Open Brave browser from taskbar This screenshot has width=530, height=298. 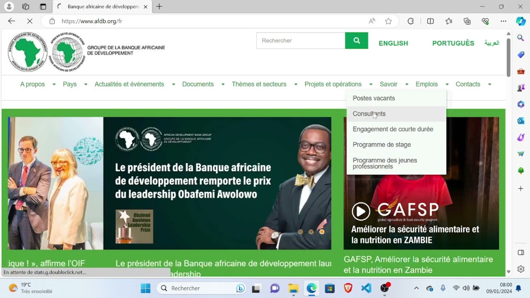coord(348,288)
